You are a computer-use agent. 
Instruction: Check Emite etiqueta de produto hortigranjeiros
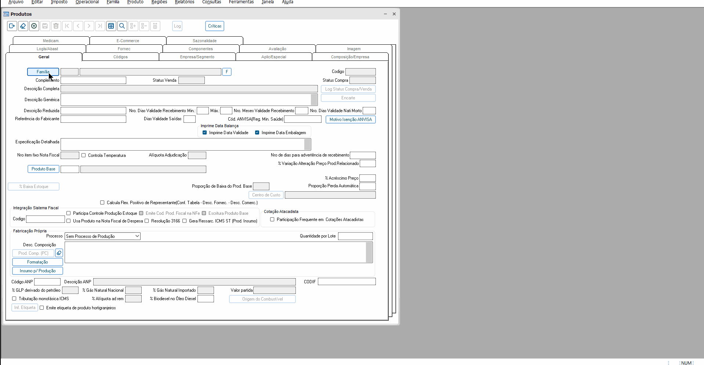42,308
